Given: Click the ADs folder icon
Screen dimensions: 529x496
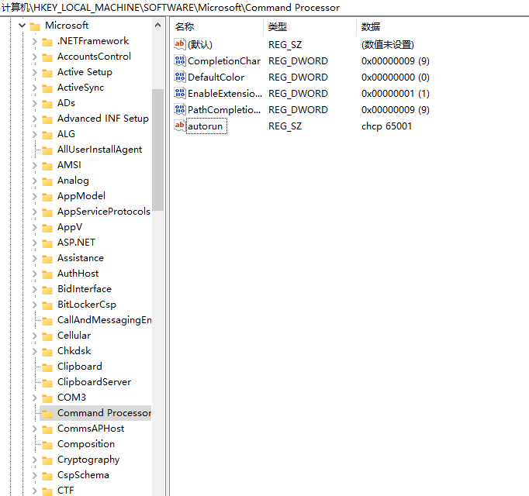Looking at the screenshot, I should coord(47,104).
